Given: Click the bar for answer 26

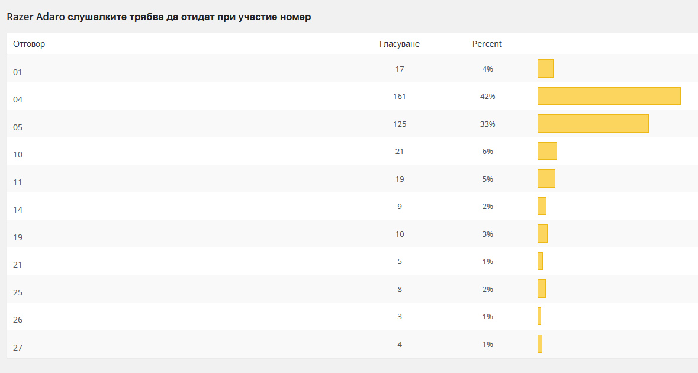Looking at the screenshot, I should (x=539, y=316).
